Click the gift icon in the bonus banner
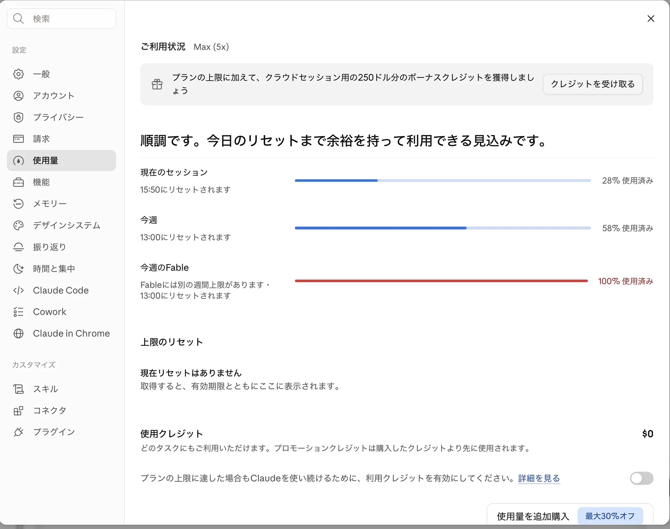This screenshot has height=529, width=670. point(157,84)
